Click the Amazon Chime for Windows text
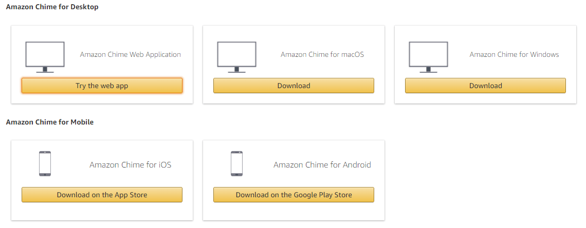 click(x=514, y=54)
